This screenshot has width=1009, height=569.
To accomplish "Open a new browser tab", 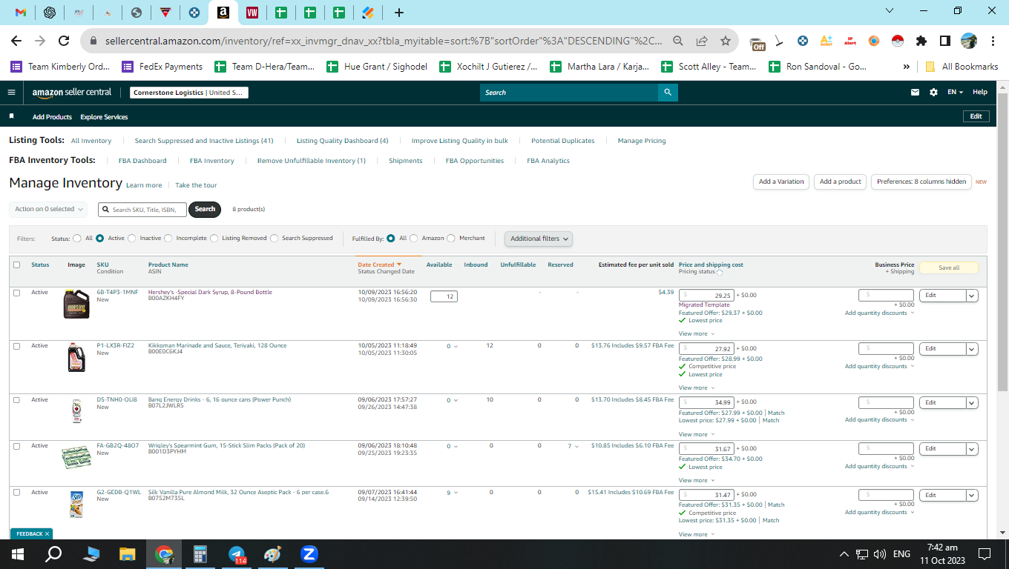I will coord(399,13).
